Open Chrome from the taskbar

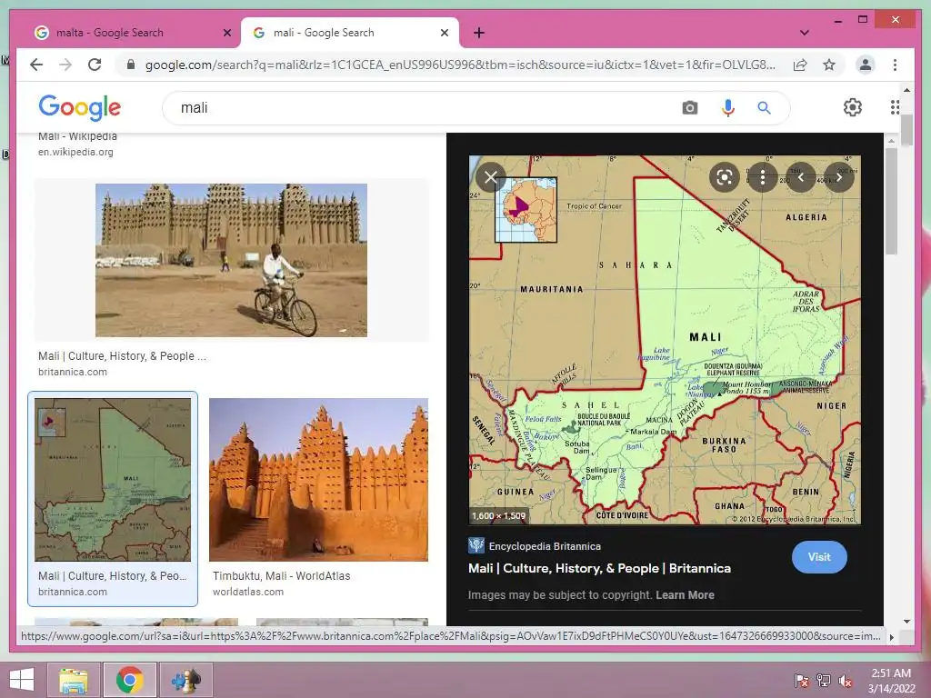pos(129,680)
